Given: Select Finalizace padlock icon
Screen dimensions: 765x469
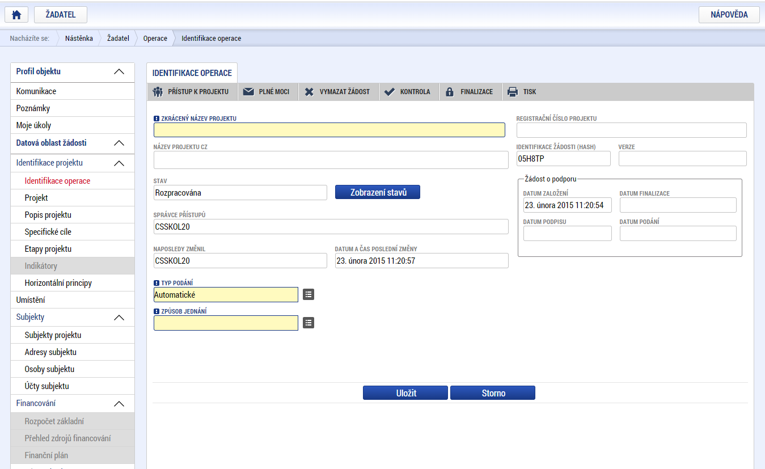Looking at the screenshot, I should click(450, 92).
